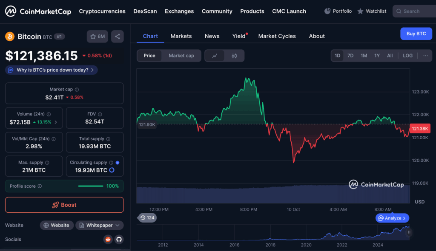Screen dimensions: 436x251
Task: Open the chart more options ellipsis menu
Action: pos(425,56)
